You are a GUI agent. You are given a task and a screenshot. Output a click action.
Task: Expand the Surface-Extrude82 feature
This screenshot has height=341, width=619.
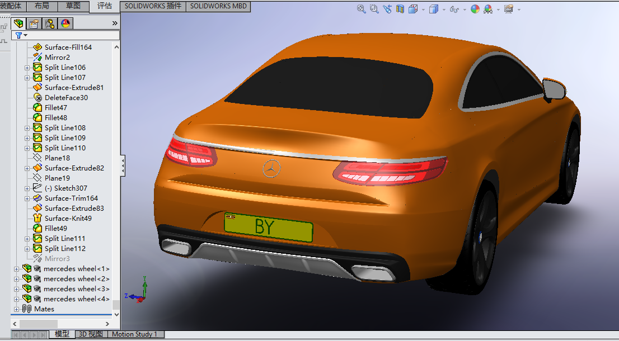tap(27, 168)
